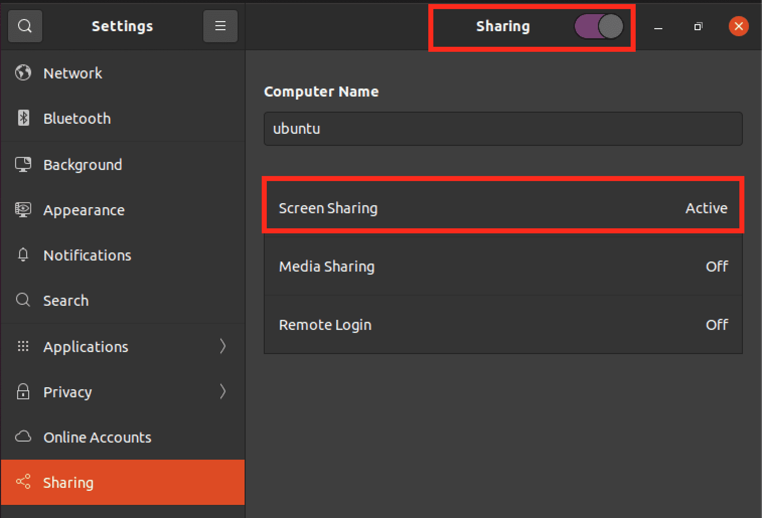Click the Media Sharing row

(503, 267)
